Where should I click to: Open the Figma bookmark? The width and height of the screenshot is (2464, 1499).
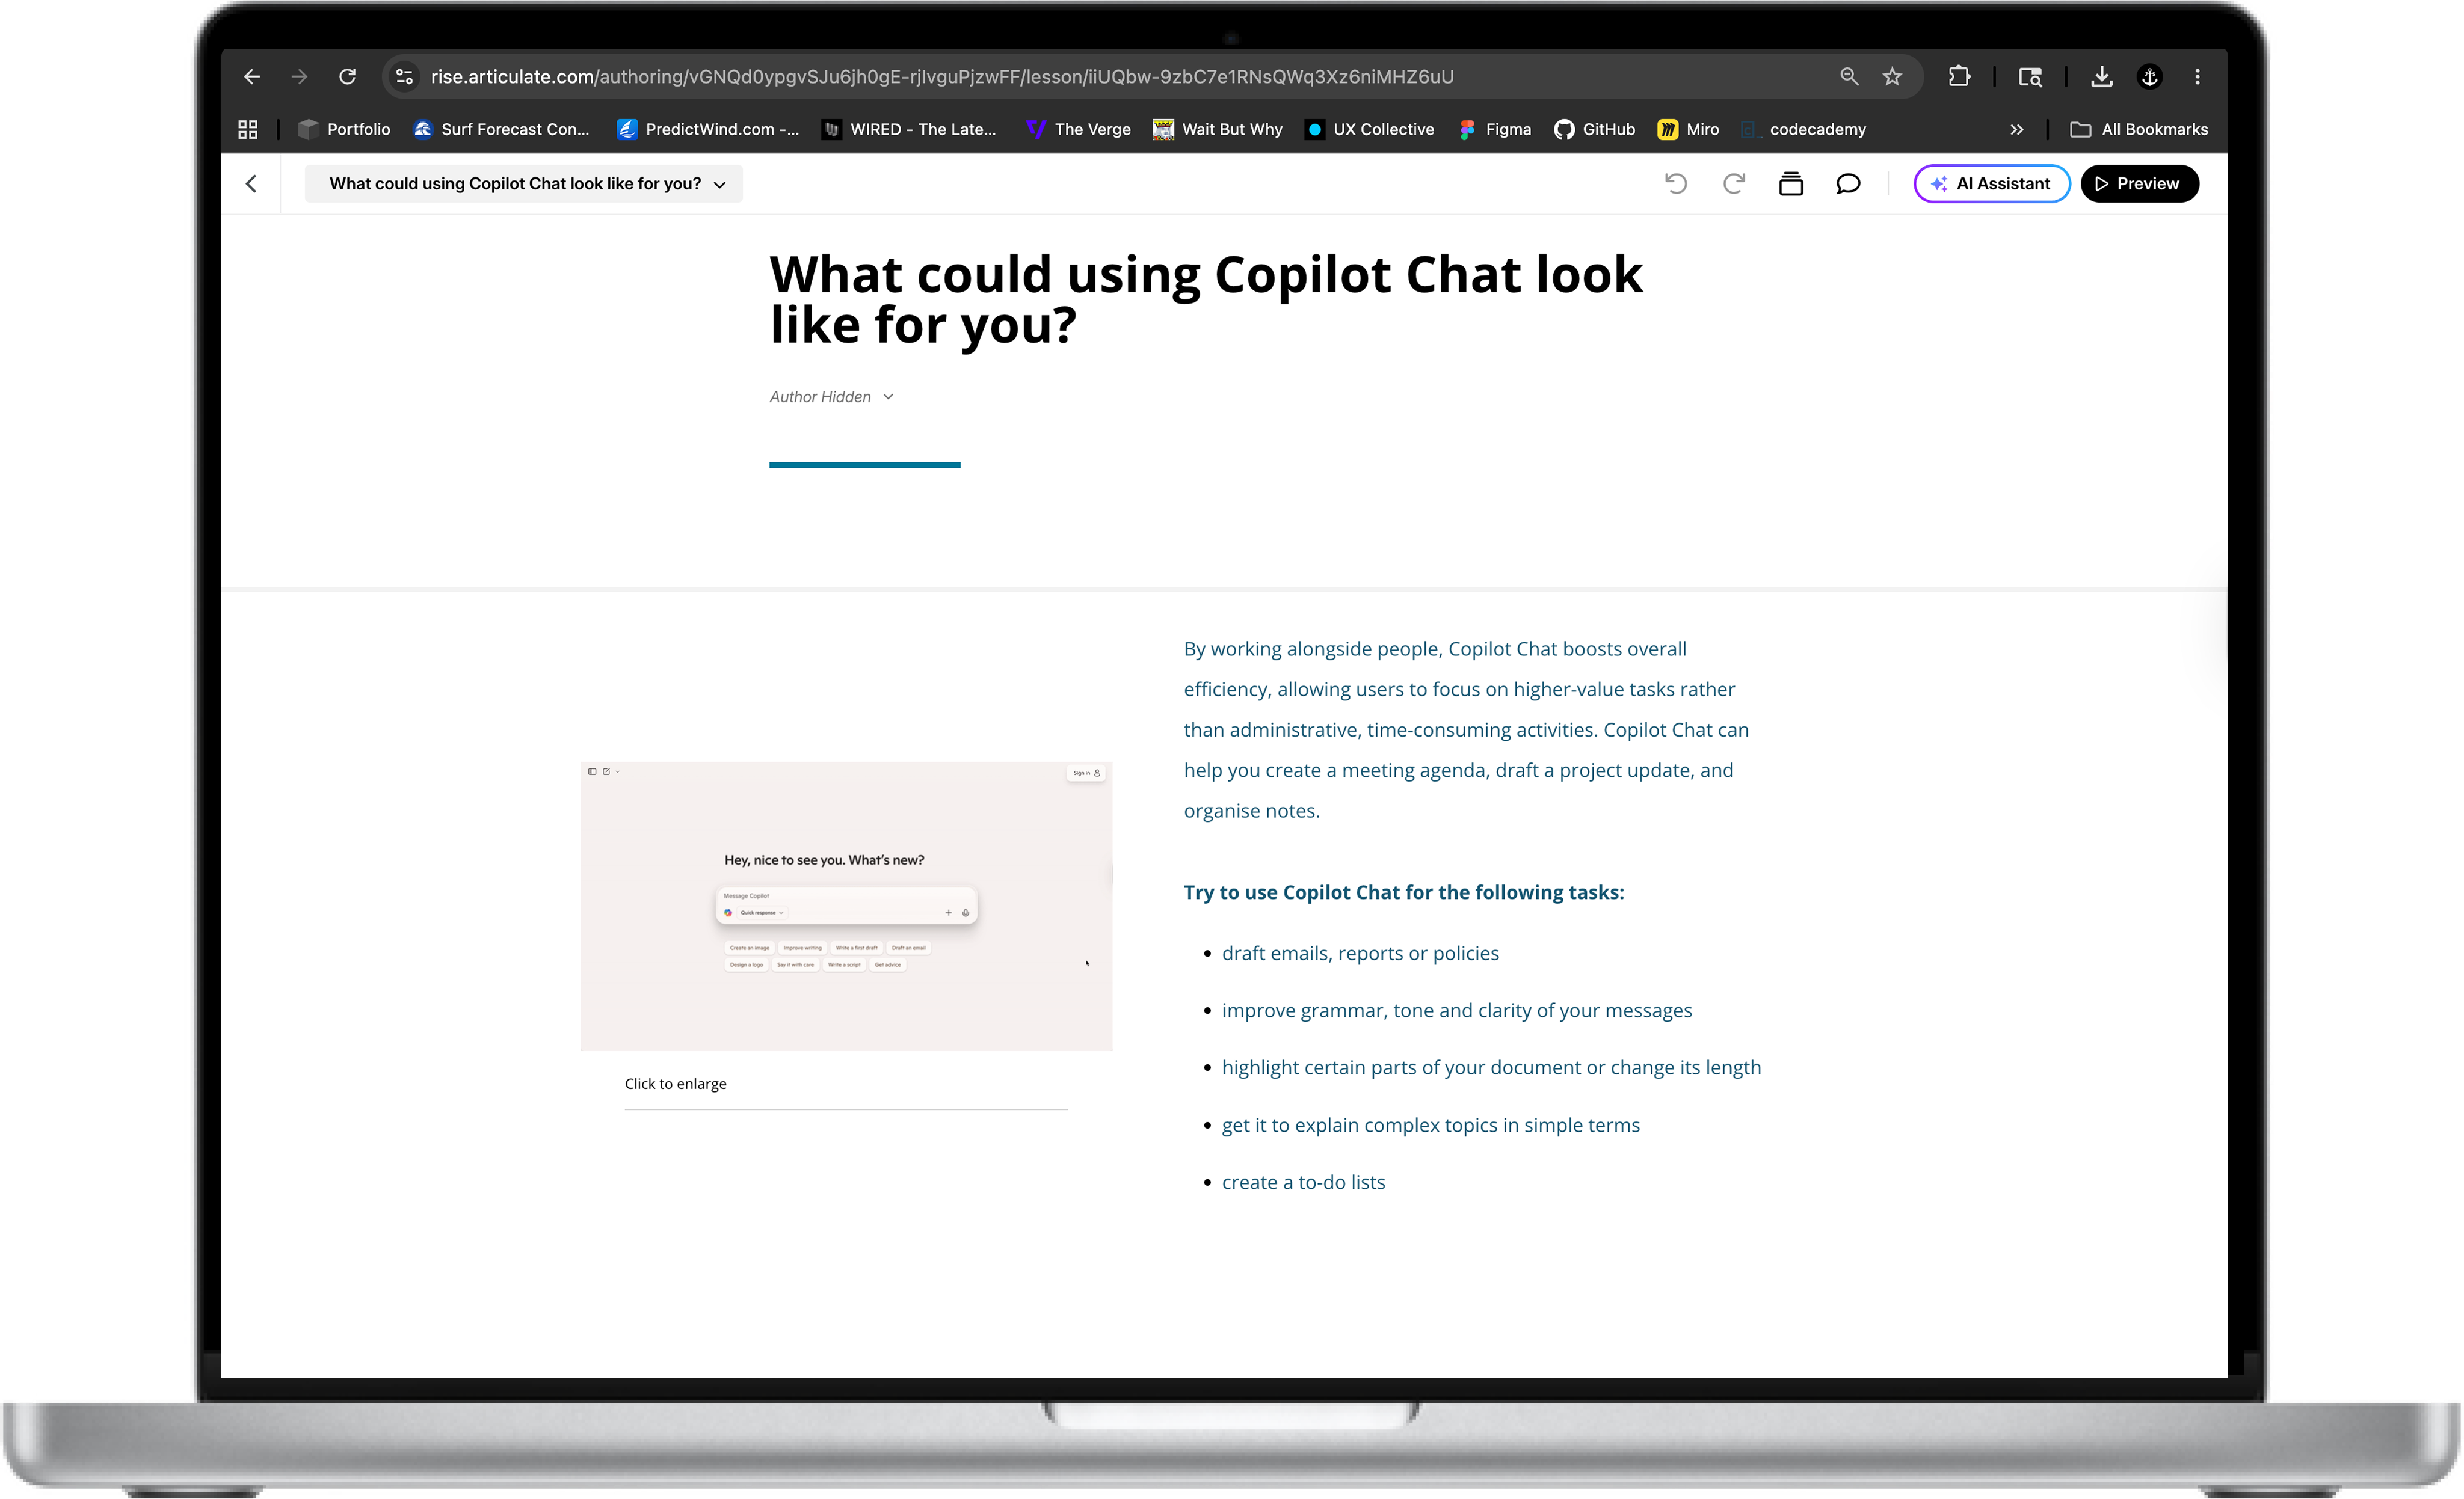coord(1495,130)
